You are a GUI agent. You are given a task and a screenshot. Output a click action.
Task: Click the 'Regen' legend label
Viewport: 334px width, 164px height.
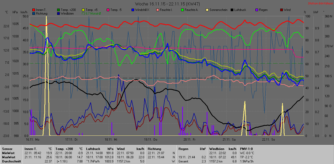263,10
